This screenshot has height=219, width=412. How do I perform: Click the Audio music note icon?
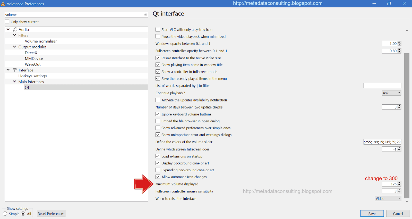click(x=15, y=30)
